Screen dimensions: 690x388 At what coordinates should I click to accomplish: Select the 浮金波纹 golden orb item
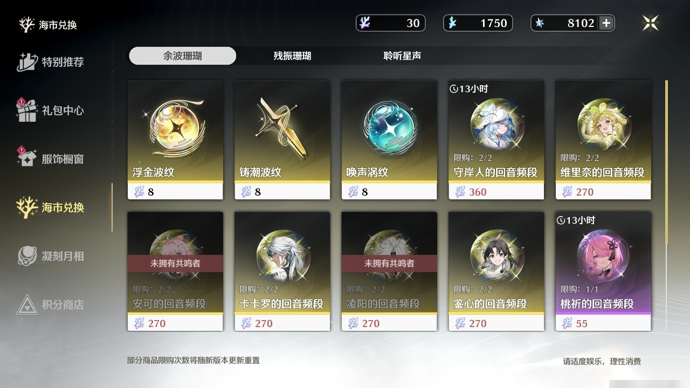[x=175, y=140]
